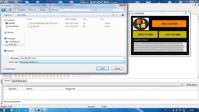Open the Organize dropdown menu
The image size is (199, 112).
tap(8, 15)
